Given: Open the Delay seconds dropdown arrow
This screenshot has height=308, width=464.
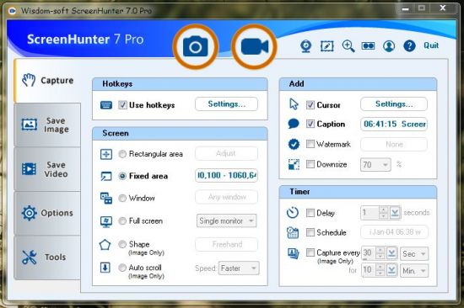Looking at the screenshot, I should coord(395,213).
